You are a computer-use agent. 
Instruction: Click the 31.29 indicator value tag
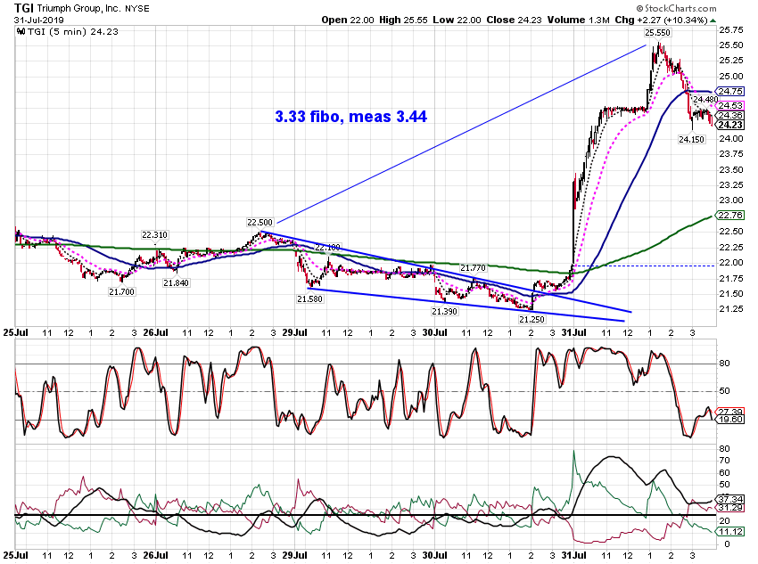(x=730, y=508)
